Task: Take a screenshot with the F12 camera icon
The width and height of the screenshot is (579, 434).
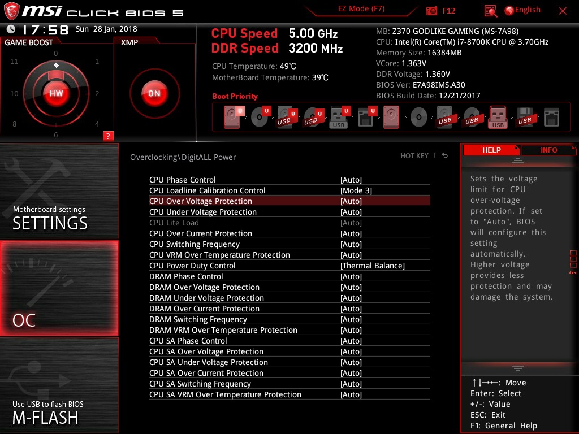Action: pos(431,11)
